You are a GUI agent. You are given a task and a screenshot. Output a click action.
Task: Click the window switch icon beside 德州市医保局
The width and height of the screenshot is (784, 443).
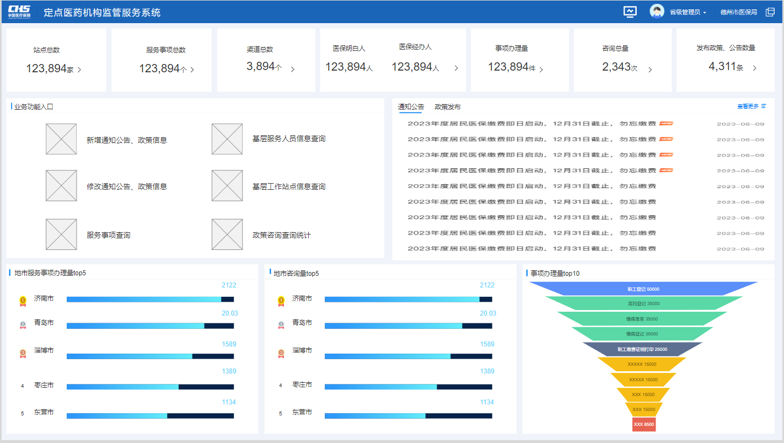[770, 12]
